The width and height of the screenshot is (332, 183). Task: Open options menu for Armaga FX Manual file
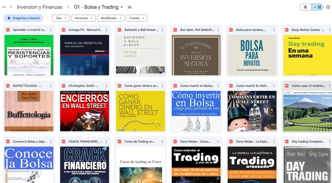(107, 30)
